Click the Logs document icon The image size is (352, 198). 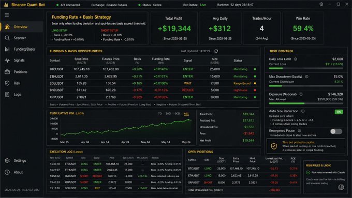[7, 95]
